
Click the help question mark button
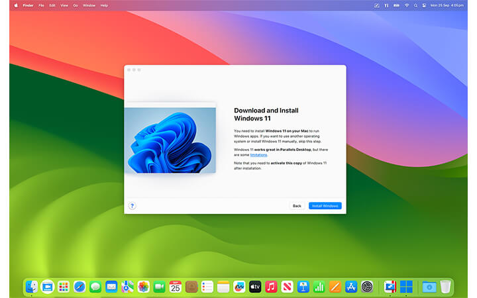click(132, 206)
